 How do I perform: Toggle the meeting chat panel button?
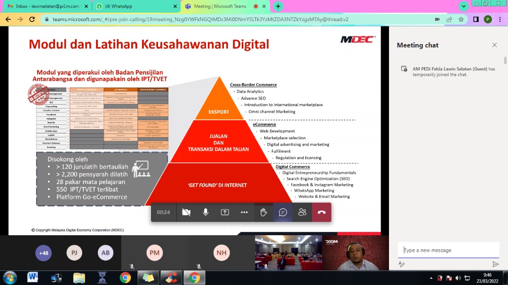tap(283, 212)
